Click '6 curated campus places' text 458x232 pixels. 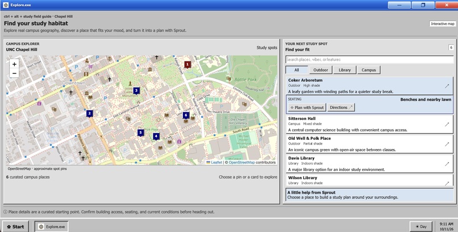28,177
